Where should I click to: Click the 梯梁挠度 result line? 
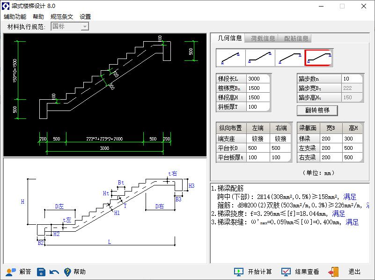[x=278, y=214]
